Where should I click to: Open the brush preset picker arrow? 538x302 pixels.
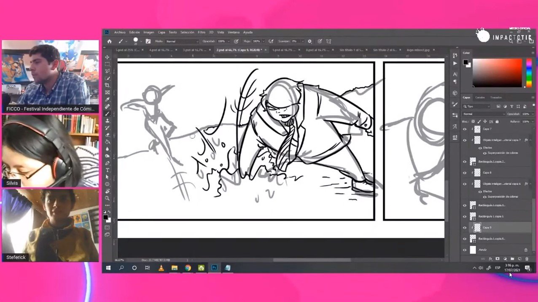point(141,42)
